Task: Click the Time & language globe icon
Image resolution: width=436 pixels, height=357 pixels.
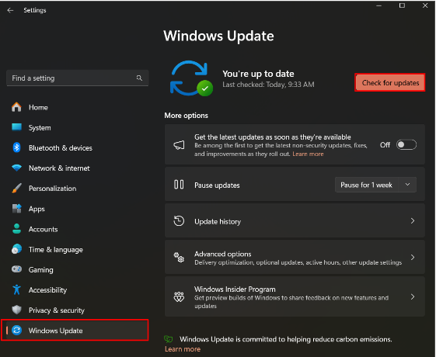Action: pyautogui.click(x=16, y=249)
